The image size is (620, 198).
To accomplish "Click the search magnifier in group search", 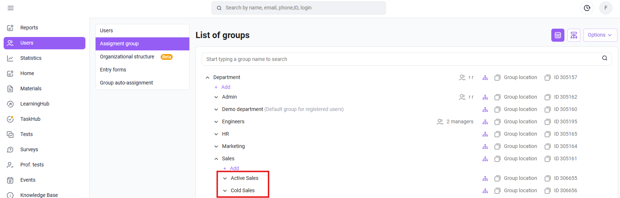I will [x=605, y=58].
